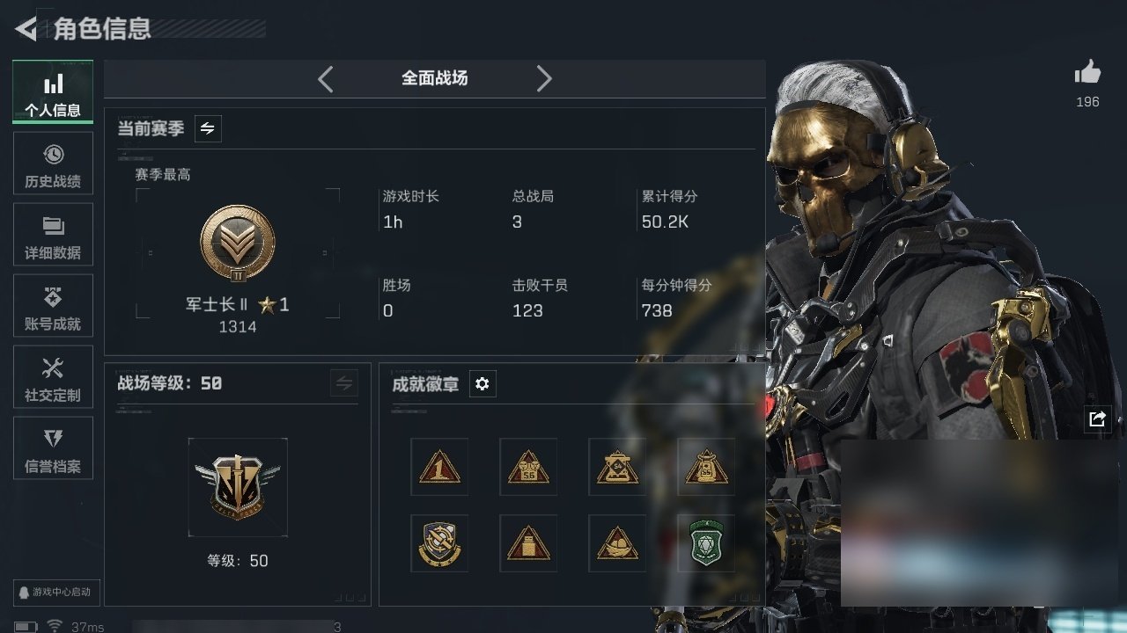The height and width of the screenshot is (633, 1127).
Task: Click the share icon near the character
Action: pyautogui.click(x=1097, y=419)
